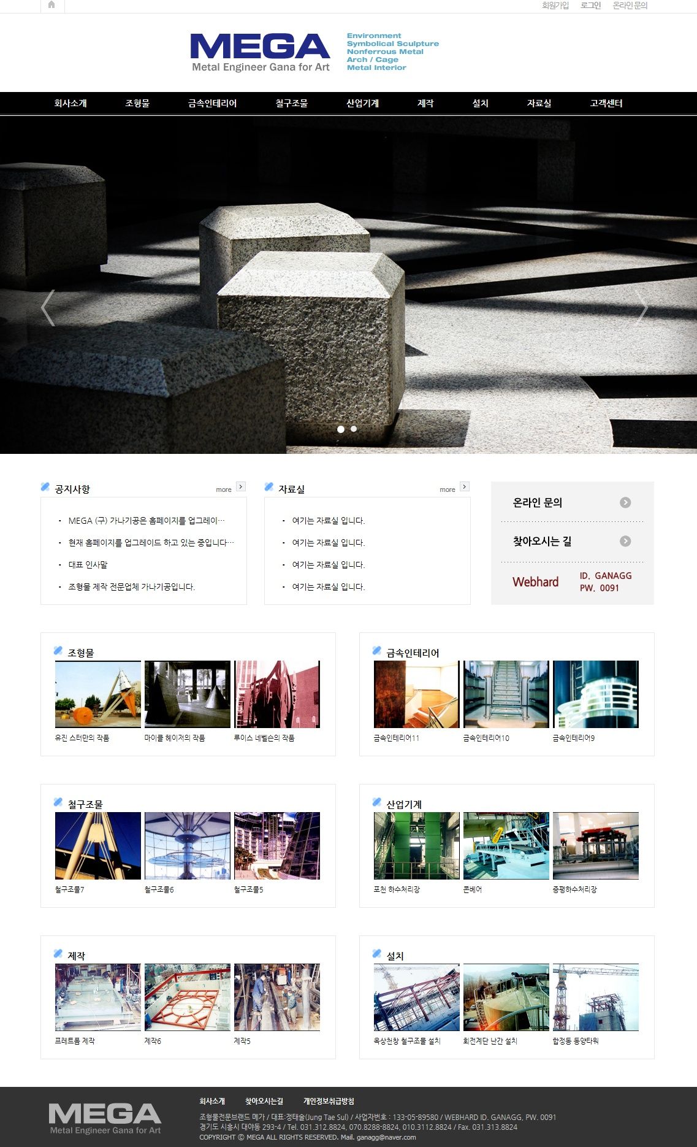Open the 금속인테리어 menu
The height and width of the screenshot is (1147, 697).
point(212,103)
